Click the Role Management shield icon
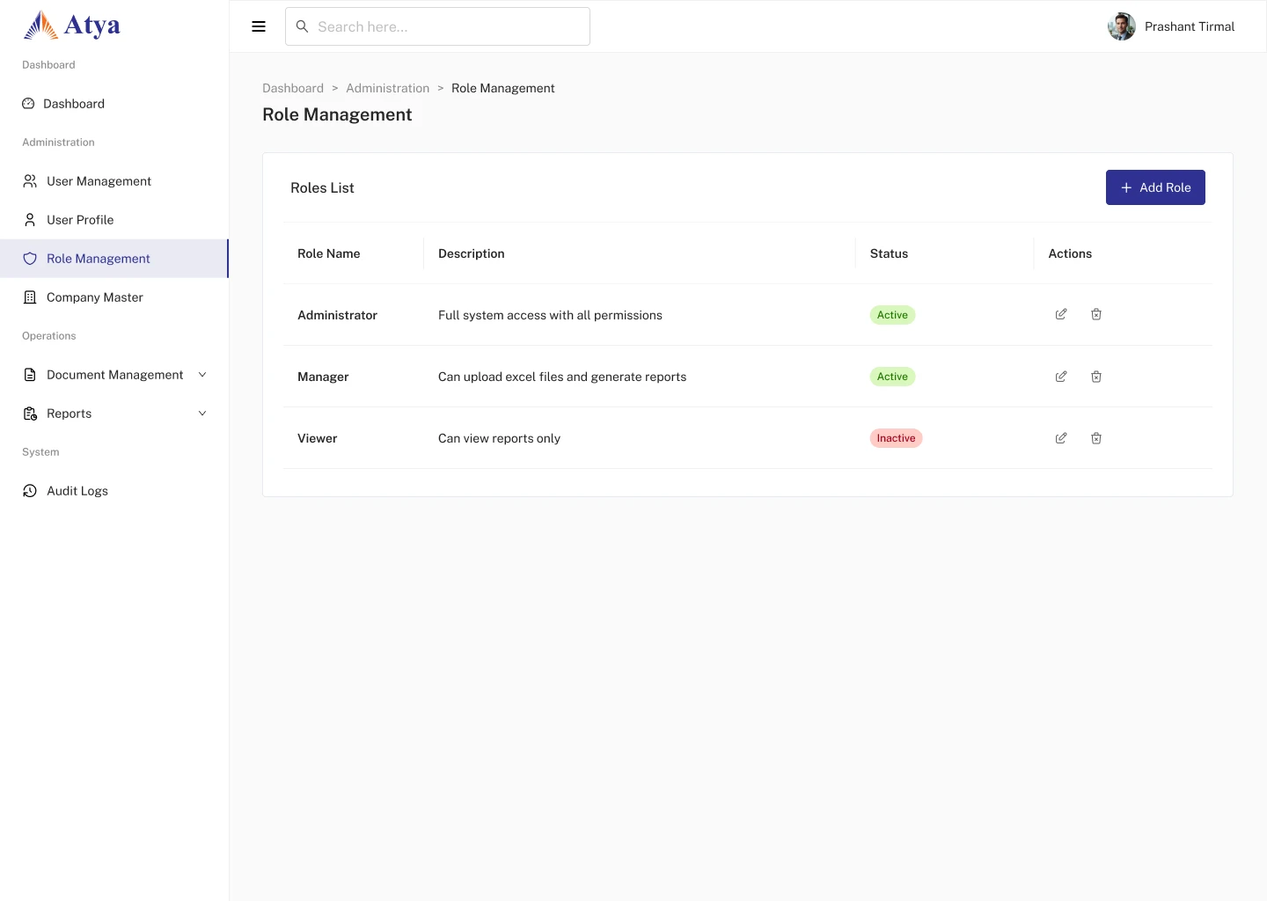 (30, 259)
